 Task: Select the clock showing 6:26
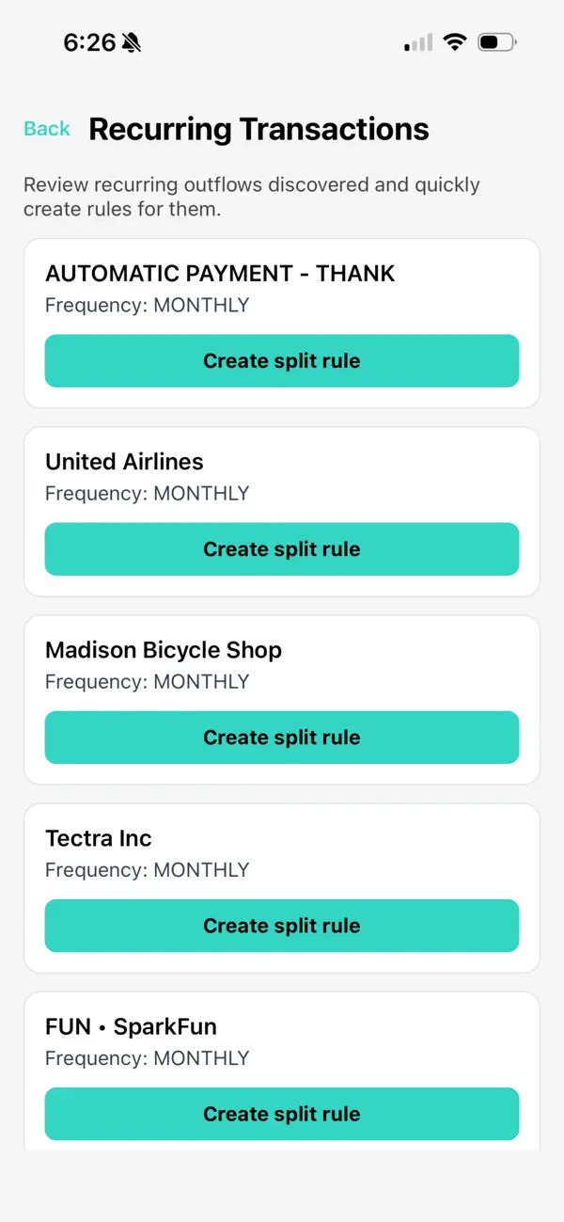click(91, 42)
